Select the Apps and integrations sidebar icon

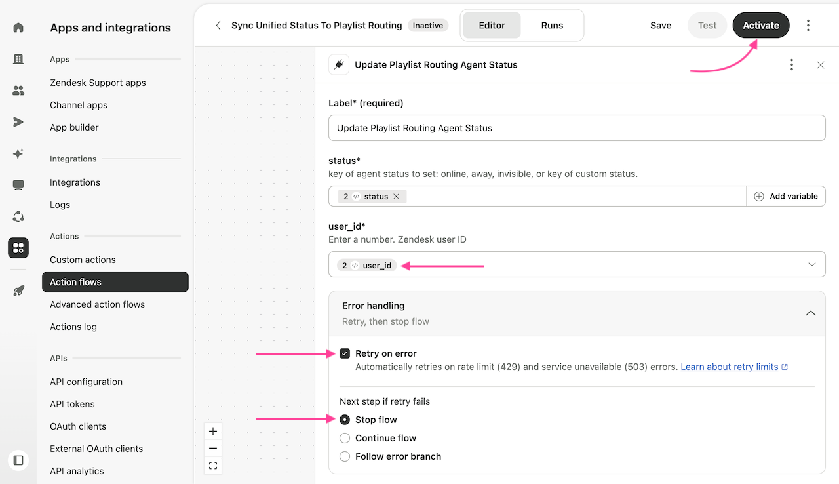click(x=18, y=248)
